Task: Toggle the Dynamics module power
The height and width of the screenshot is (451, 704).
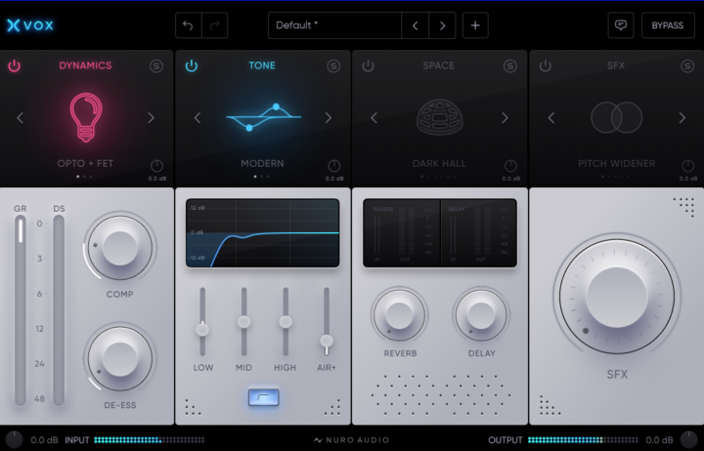Action: pos(15,66)
